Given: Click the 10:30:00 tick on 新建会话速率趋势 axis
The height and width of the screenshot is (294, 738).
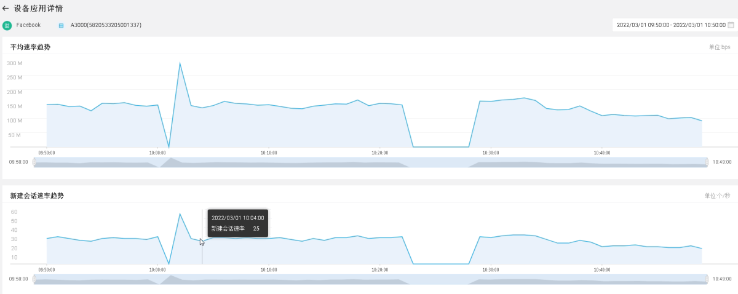Looking at the screenshot, I should [491, 269].
